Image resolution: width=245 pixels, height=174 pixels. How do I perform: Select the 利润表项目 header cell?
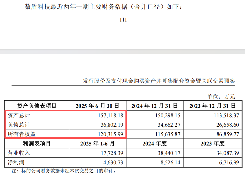[37, 144]
